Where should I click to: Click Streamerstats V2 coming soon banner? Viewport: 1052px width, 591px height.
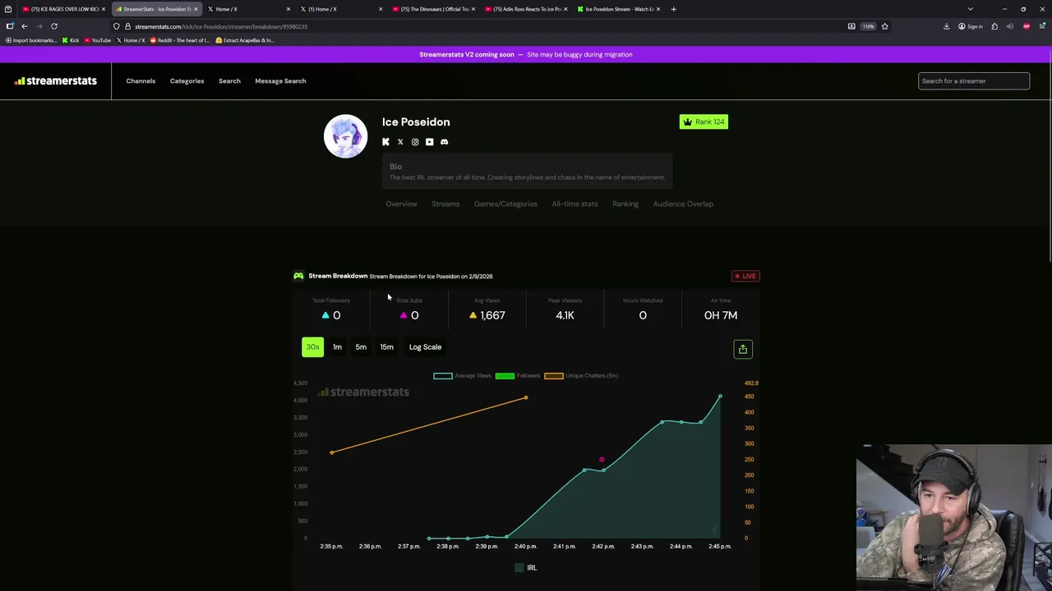(x=526, y=54)
